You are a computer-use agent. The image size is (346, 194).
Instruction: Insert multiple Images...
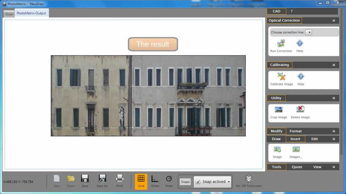(296, 152)
